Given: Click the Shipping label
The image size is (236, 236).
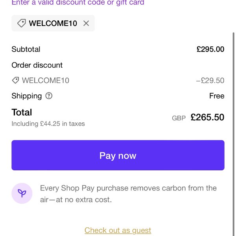Looking at the screenshot, I should 26,96.
